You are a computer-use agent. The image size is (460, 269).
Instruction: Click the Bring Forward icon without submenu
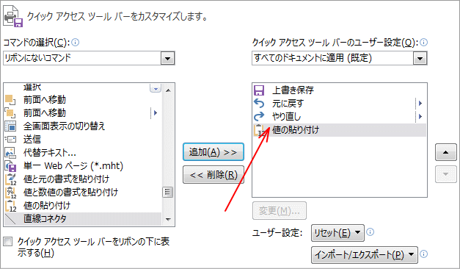point(10,100)
